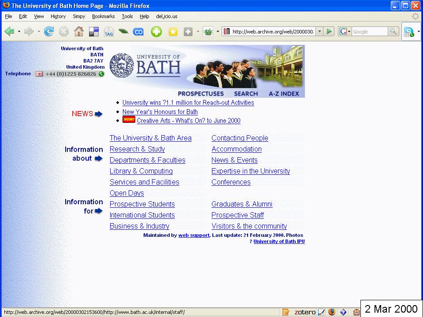The height and width of the screenshot is (317, 423).
Task: Click the green Go arrow beside URL
Action: point(329,32)
